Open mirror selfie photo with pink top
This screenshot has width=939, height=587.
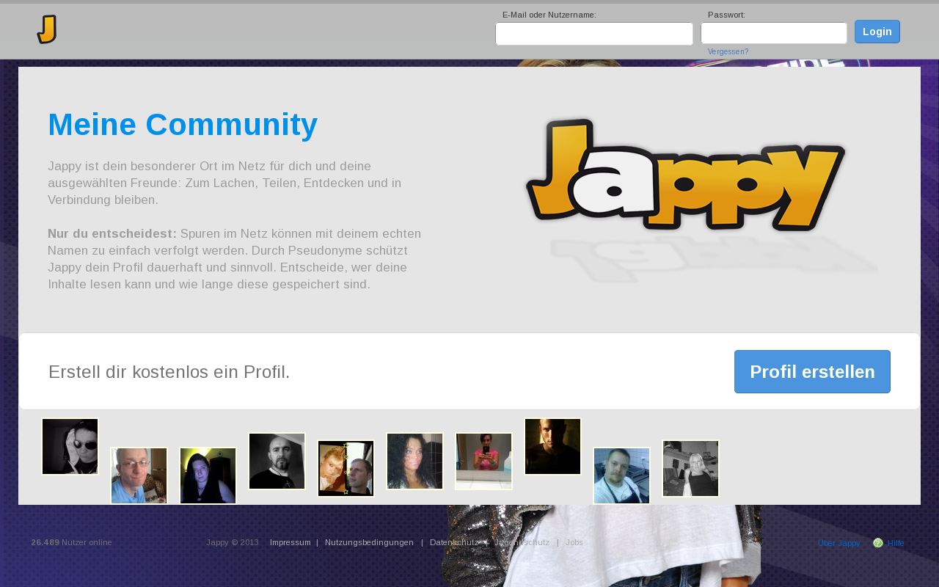[484, 462]
